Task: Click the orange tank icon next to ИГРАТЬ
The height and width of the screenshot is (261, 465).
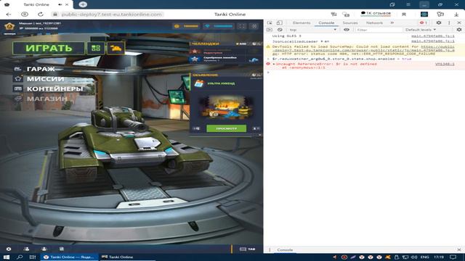Action: tap(116, 49)
